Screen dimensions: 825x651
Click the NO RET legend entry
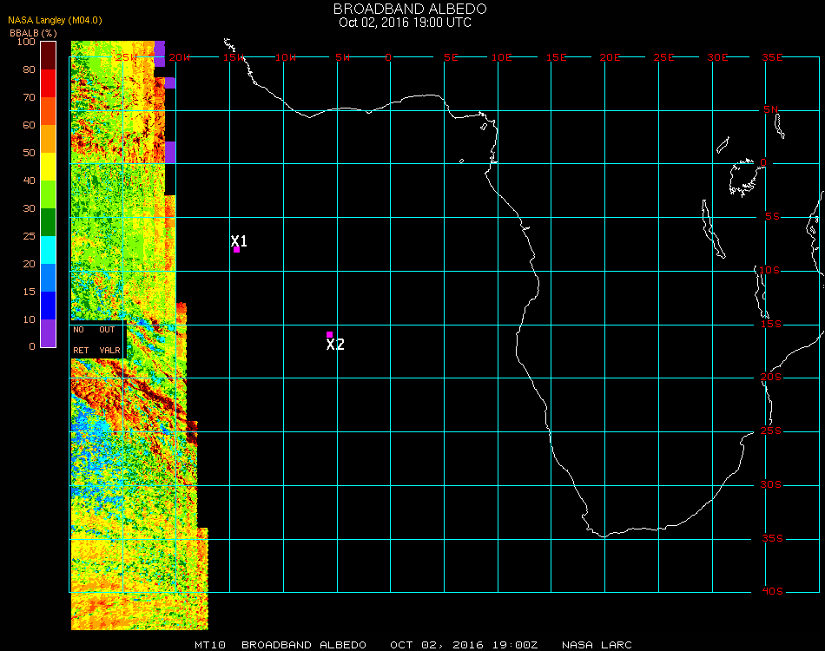(x=81, y=340)
